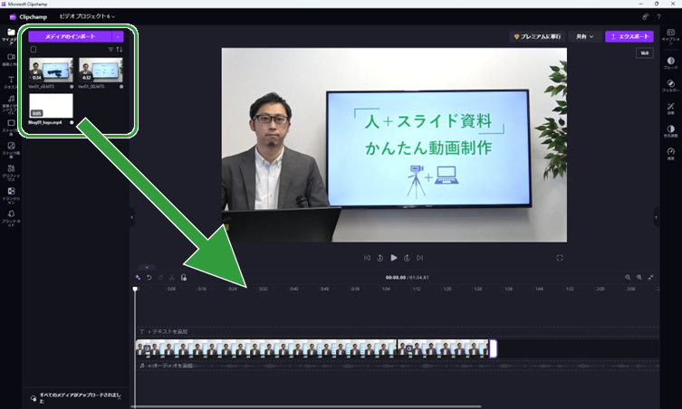
Task: Open Music & sound effects library
Action: [x=11, y=104]
